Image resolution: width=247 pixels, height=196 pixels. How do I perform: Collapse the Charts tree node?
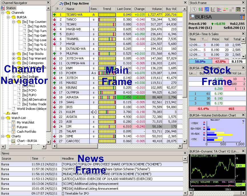[3, 136]
